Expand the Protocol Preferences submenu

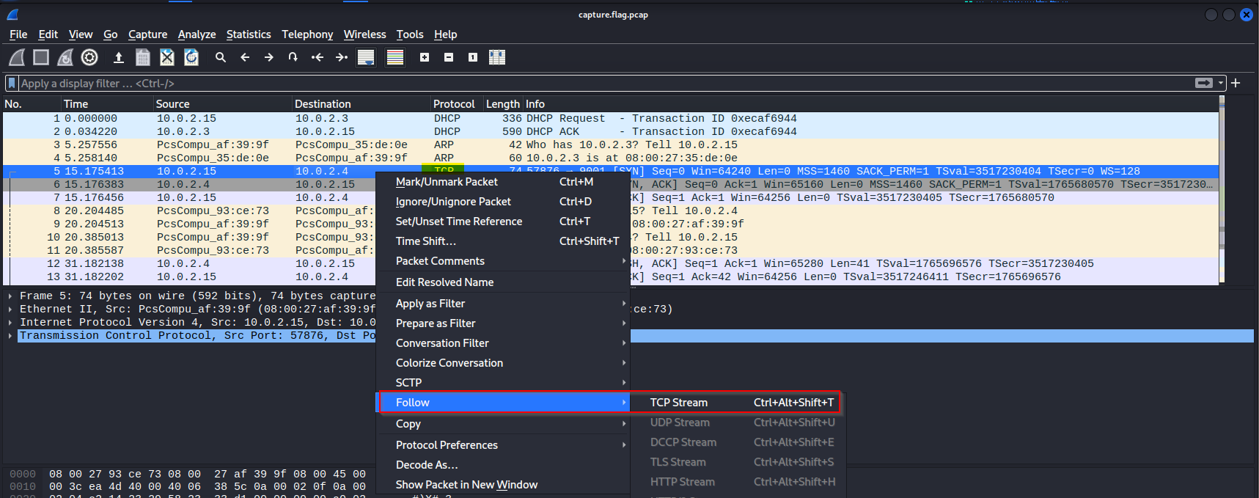(x=503, y=445)
